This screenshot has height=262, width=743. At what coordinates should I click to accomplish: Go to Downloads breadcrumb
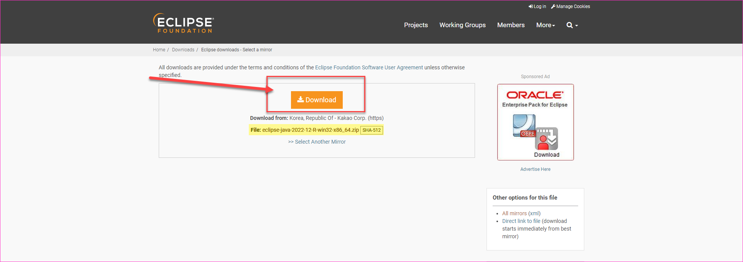[183, 50]
